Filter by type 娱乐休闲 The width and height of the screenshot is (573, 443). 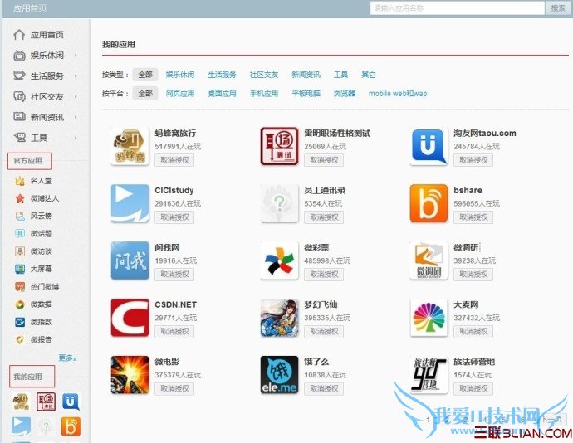[x=180, y=75]
